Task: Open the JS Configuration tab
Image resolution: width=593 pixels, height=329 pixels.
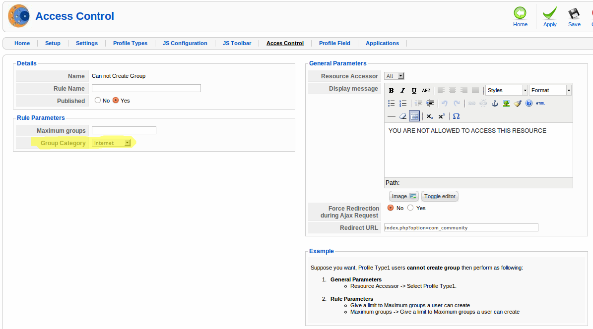Action: coord(185,44)
